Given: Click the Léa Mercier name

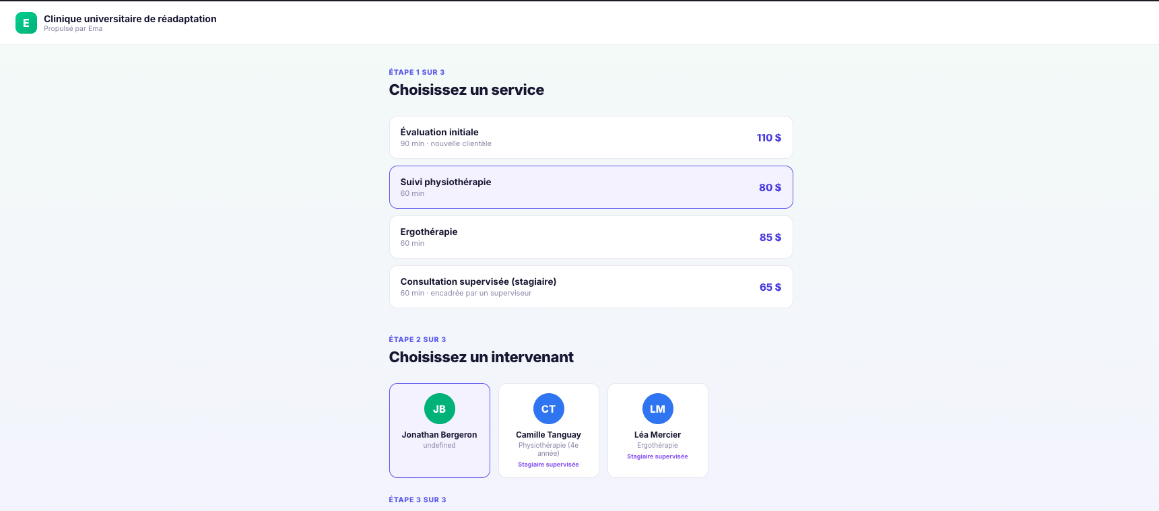Looking at the screenshot, I should pos(658,435).
